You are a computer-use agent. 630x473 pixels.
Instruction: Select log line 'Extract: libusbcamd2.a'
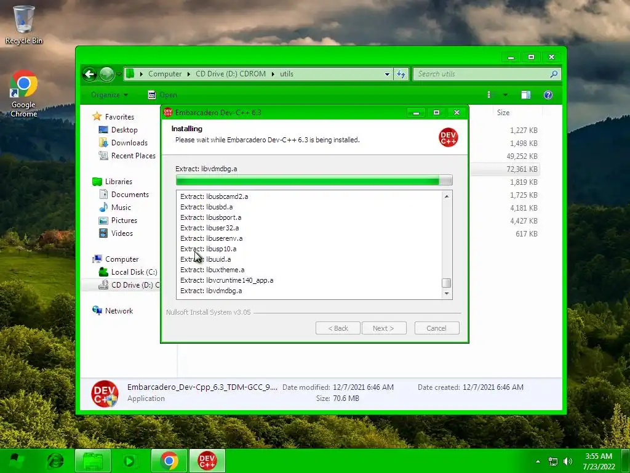pos(214,196)
